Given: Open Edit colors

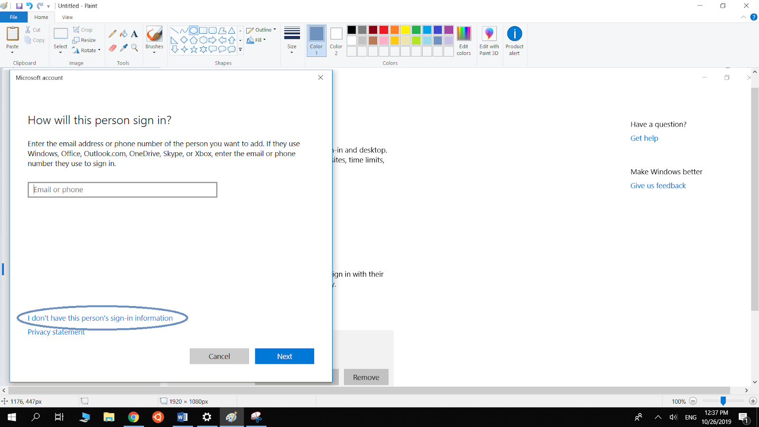Looking at the screenshot, I should tap(463, 41).
